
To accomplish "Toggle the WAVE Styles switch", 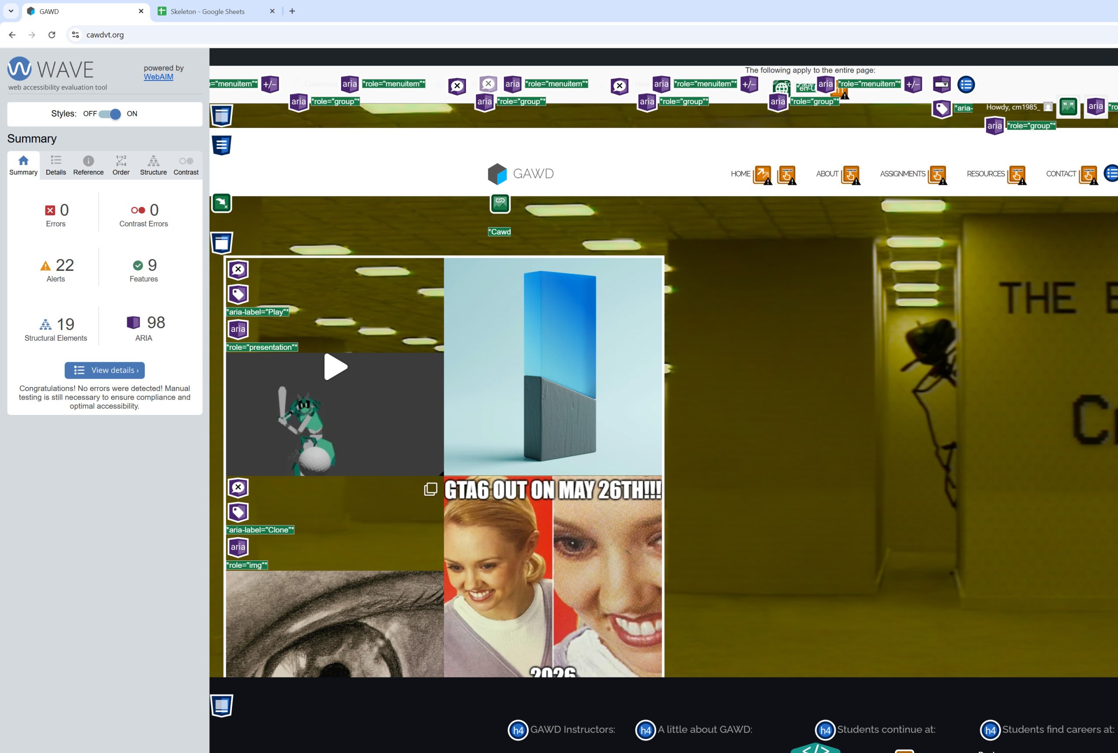I will coord(110,114).
